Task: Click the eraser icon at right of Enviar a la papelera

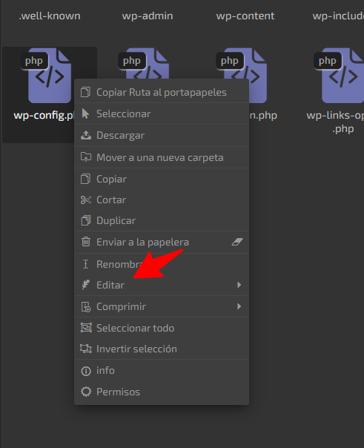Action: pos(237,242)
